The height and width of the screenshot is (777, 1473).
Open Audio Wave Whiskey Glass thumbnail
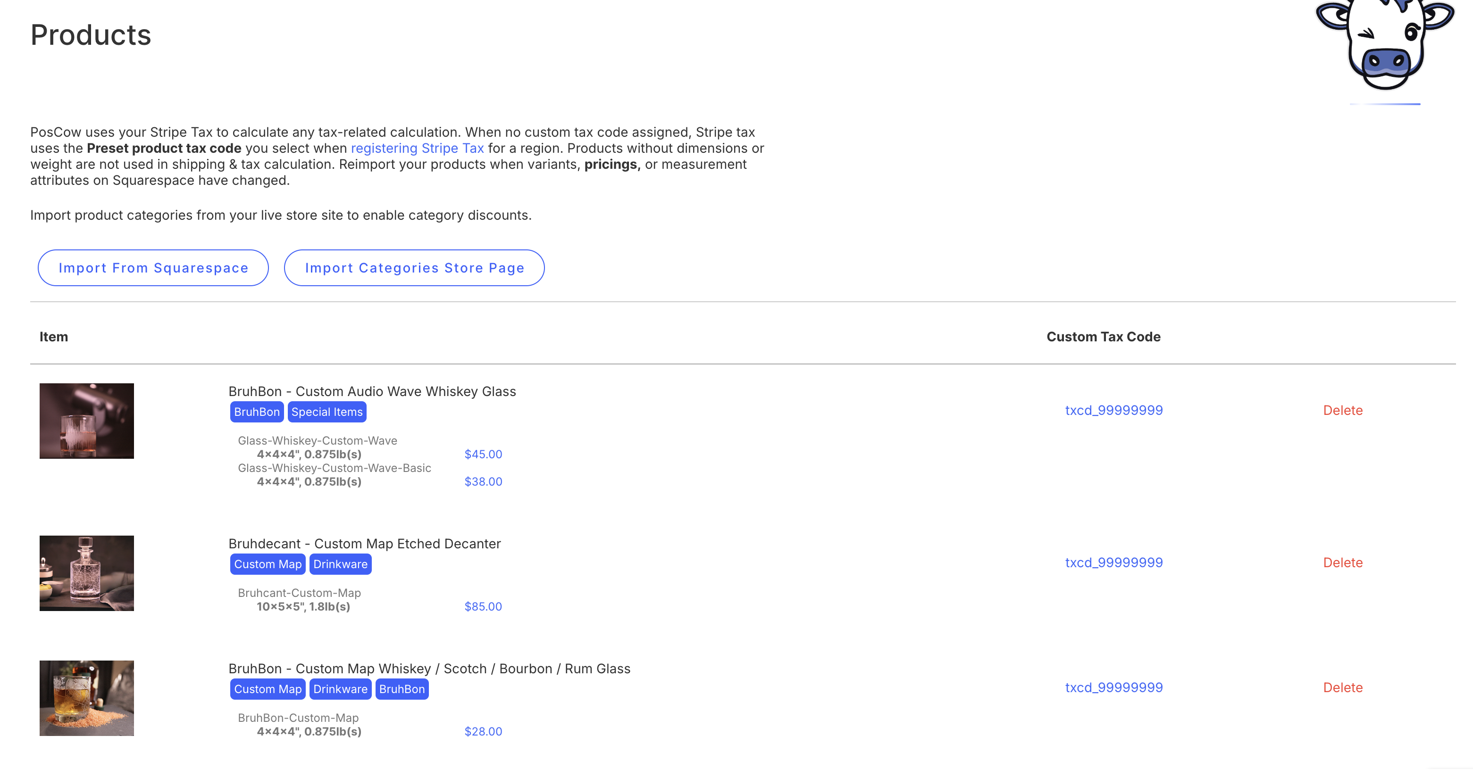tap(86, 421)
